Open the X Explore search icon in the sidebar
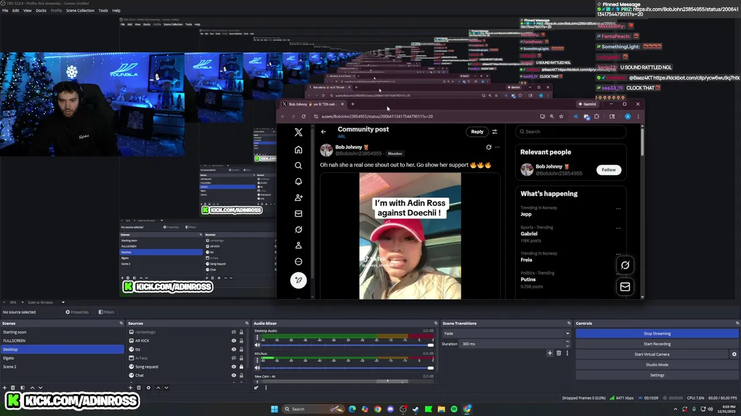Viewport: 741px width, 416px height. click(298, 165)
